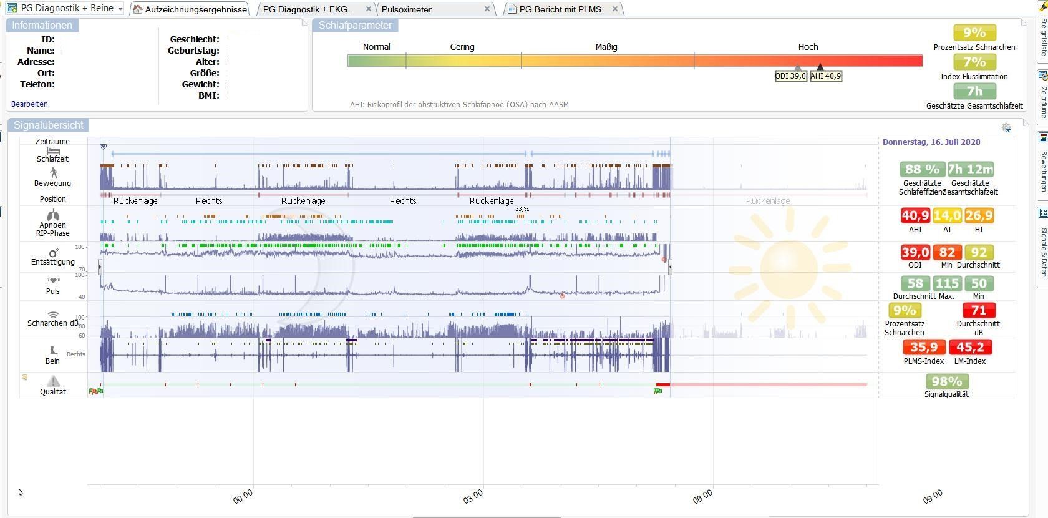
Task: Open the PG Diagnostik + Beine dropdown
Action: tap(120, 9)
